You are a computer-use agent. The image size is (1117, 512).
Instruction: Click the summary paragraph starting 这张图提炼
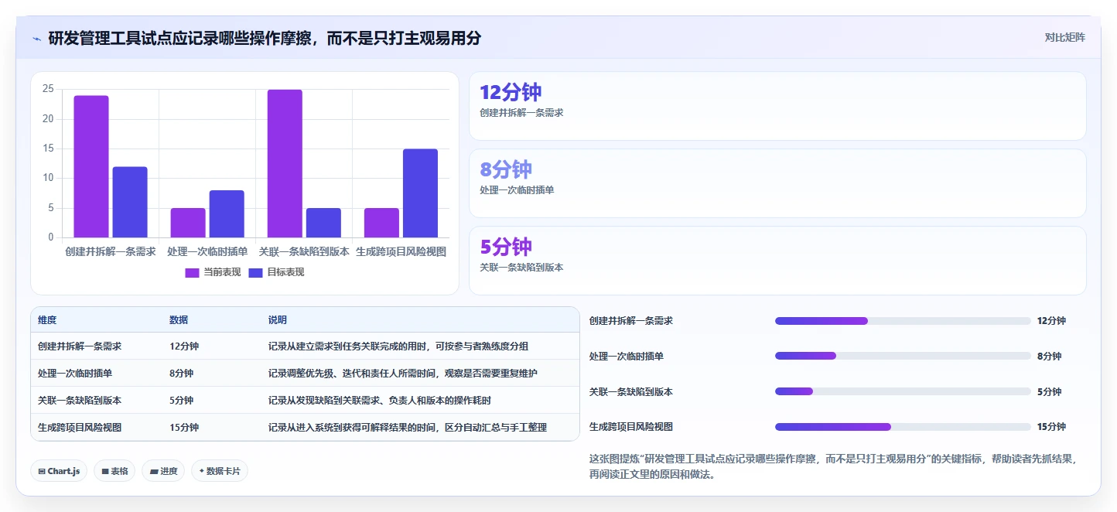(x=834, y=466)
